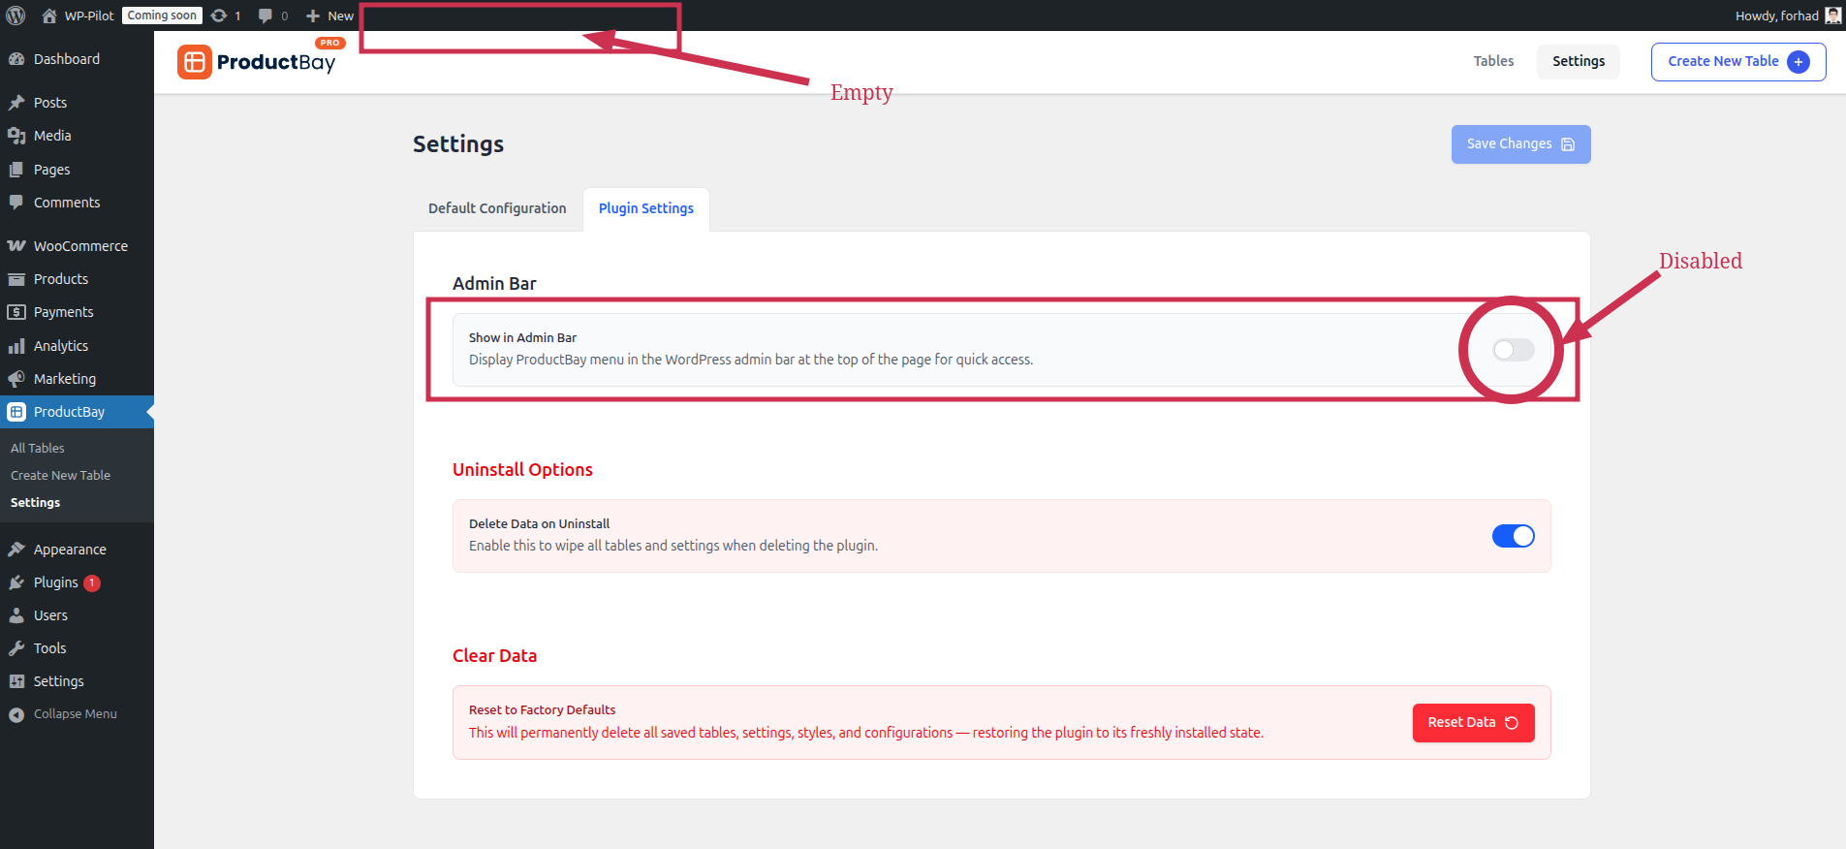Click the Posts menu label
This screenshot has height=849, width=1846.
pyautogui.click(x=50, y=103)
